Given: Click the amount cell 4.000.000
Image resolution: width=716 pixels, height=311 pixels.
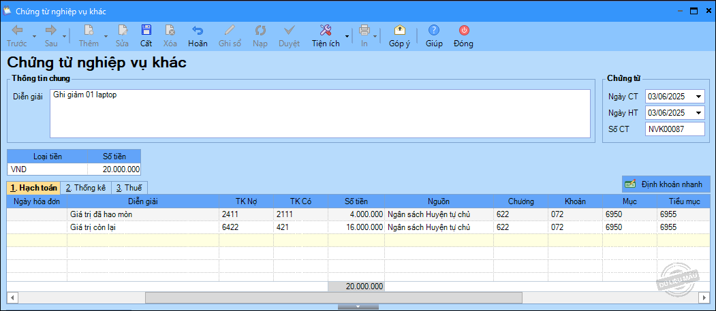Looking at the screenshot, I should (356, 214).
